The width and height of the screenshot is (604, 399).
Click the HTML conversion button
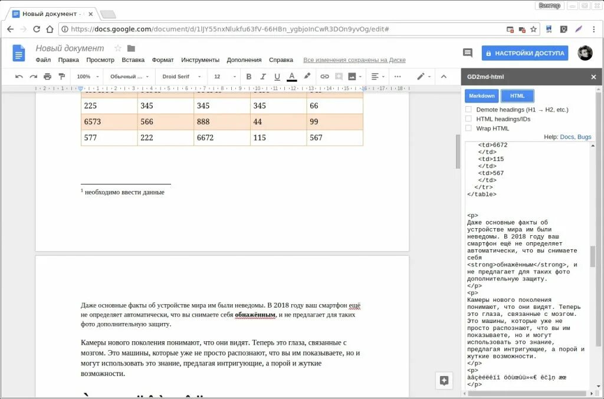tap(517, 96)
